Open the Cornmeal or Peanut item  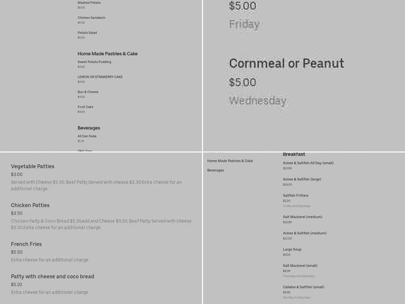[287, 63]
